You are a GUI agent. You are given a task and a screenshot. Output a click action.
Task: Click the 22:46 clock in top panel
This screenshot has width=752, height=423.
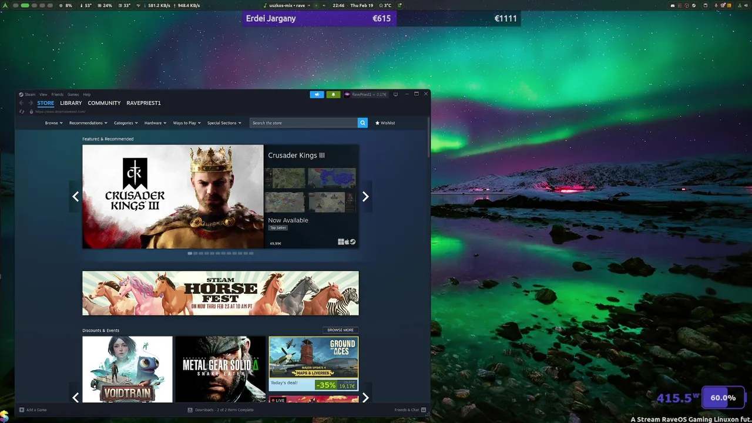click(x=338, y=5)
